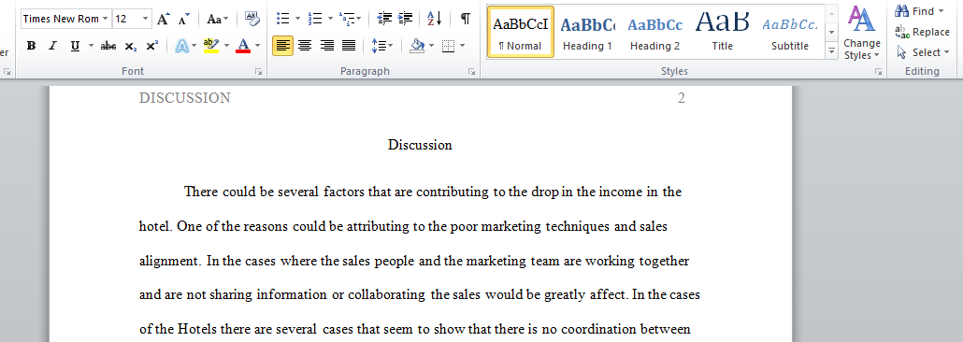
Task: Click the DISCUSSION page header text
Action: [185, 97]
